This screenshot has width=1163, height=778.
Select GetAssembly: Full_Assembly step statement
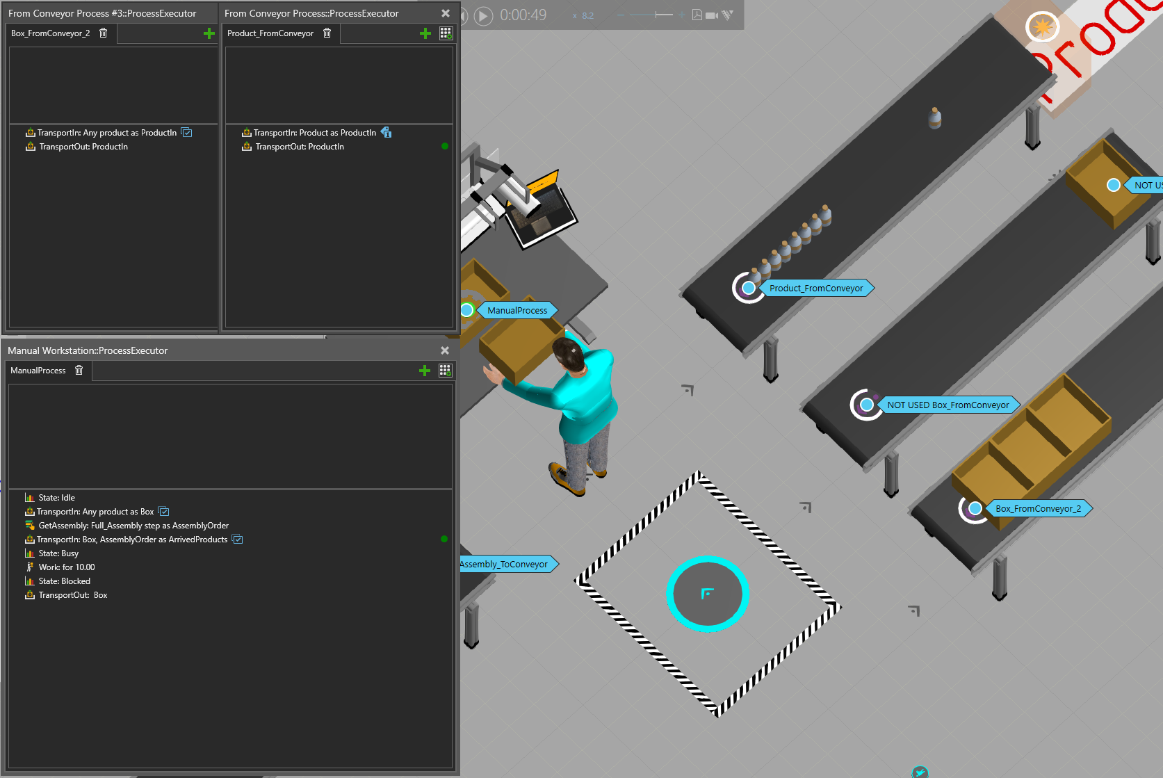tap(133, 526)
